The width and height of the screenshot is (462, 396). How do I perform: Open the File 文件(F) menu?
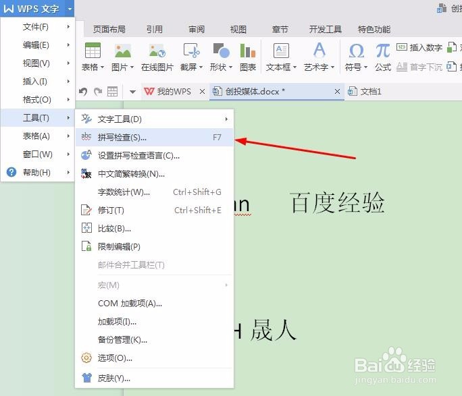pos(38,27)
